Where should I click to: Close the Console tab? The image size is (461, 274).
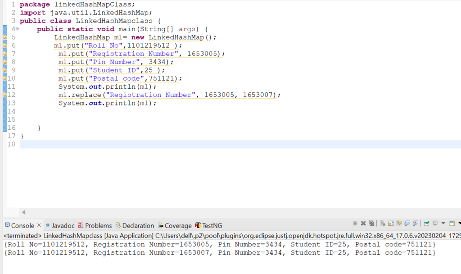tap(39, 225)
